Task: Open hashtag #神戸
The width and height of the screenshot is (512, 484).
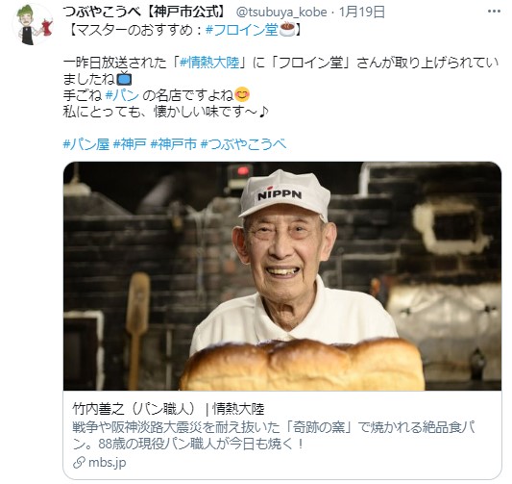Action: click(x=130, y=144)
